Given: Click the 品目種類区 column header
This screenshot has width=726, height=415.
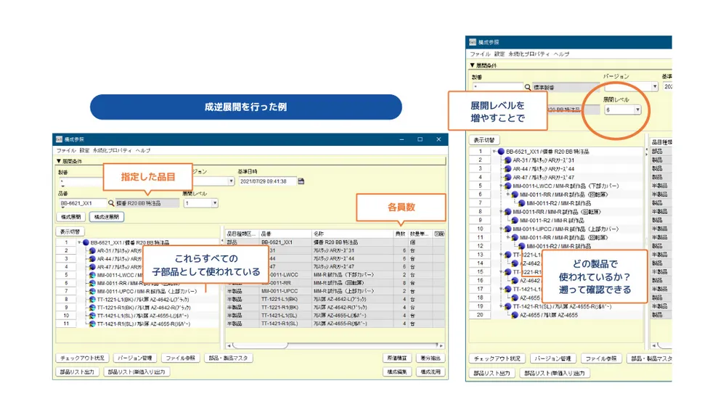Looking at the screenshot, I should pos(242,234).
